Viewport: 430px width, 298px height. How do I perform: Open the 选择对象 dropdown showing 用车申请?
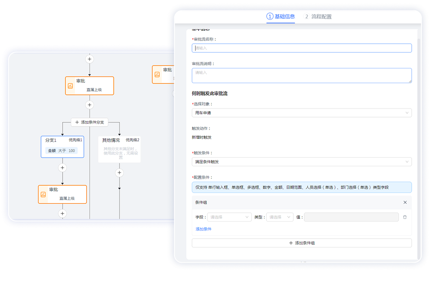(302, 113)
